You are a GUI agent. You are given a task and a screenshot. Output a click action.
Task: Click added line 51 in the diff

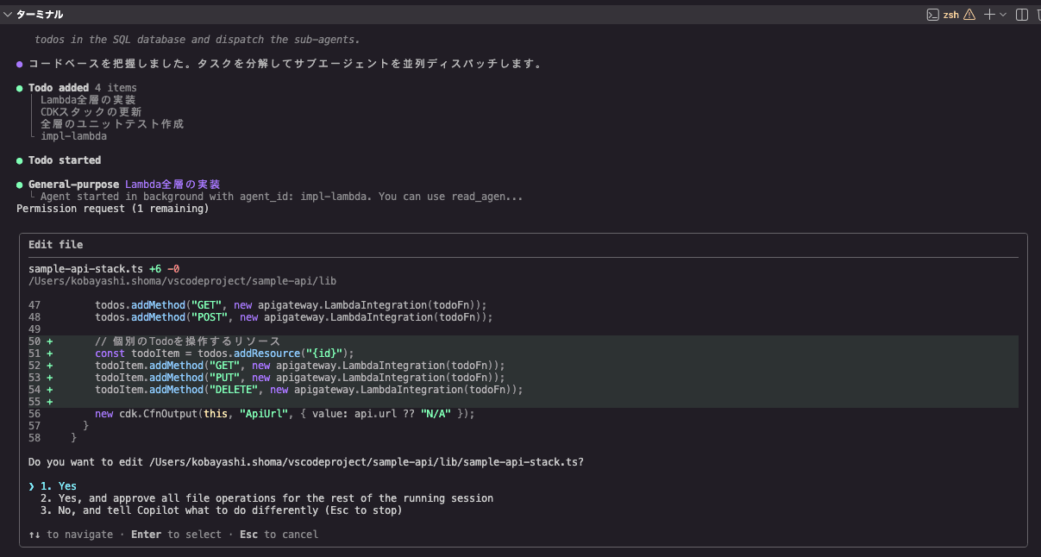(x=224, y=354)
